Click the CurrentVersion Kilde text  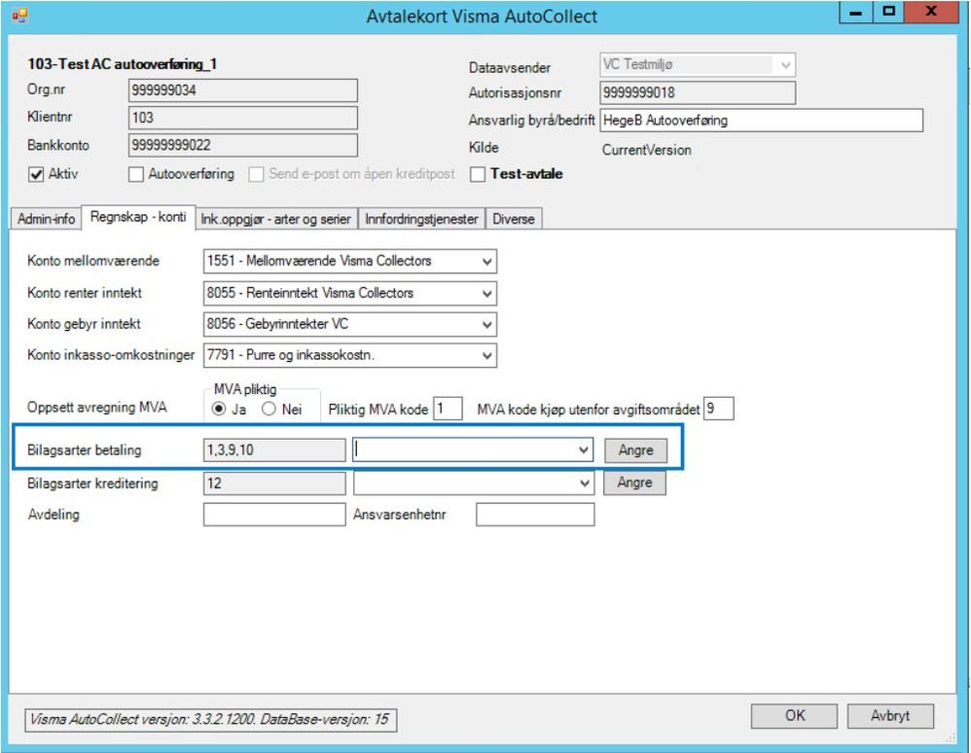[646, 150]
